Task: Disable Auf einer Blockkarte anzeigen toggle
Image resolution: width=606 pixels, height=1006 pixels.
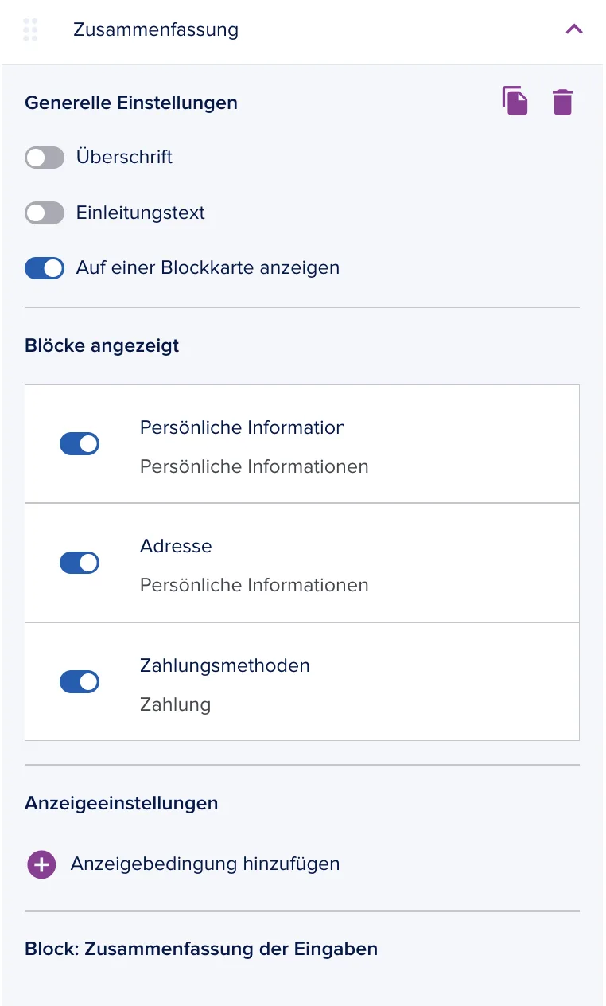Action: click(45, 268)
